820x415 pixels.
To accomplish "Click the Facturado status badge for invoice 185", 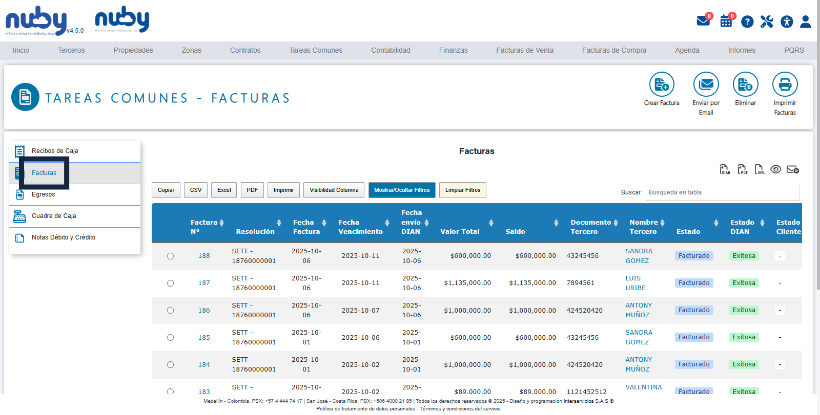I will click(694, 337).
